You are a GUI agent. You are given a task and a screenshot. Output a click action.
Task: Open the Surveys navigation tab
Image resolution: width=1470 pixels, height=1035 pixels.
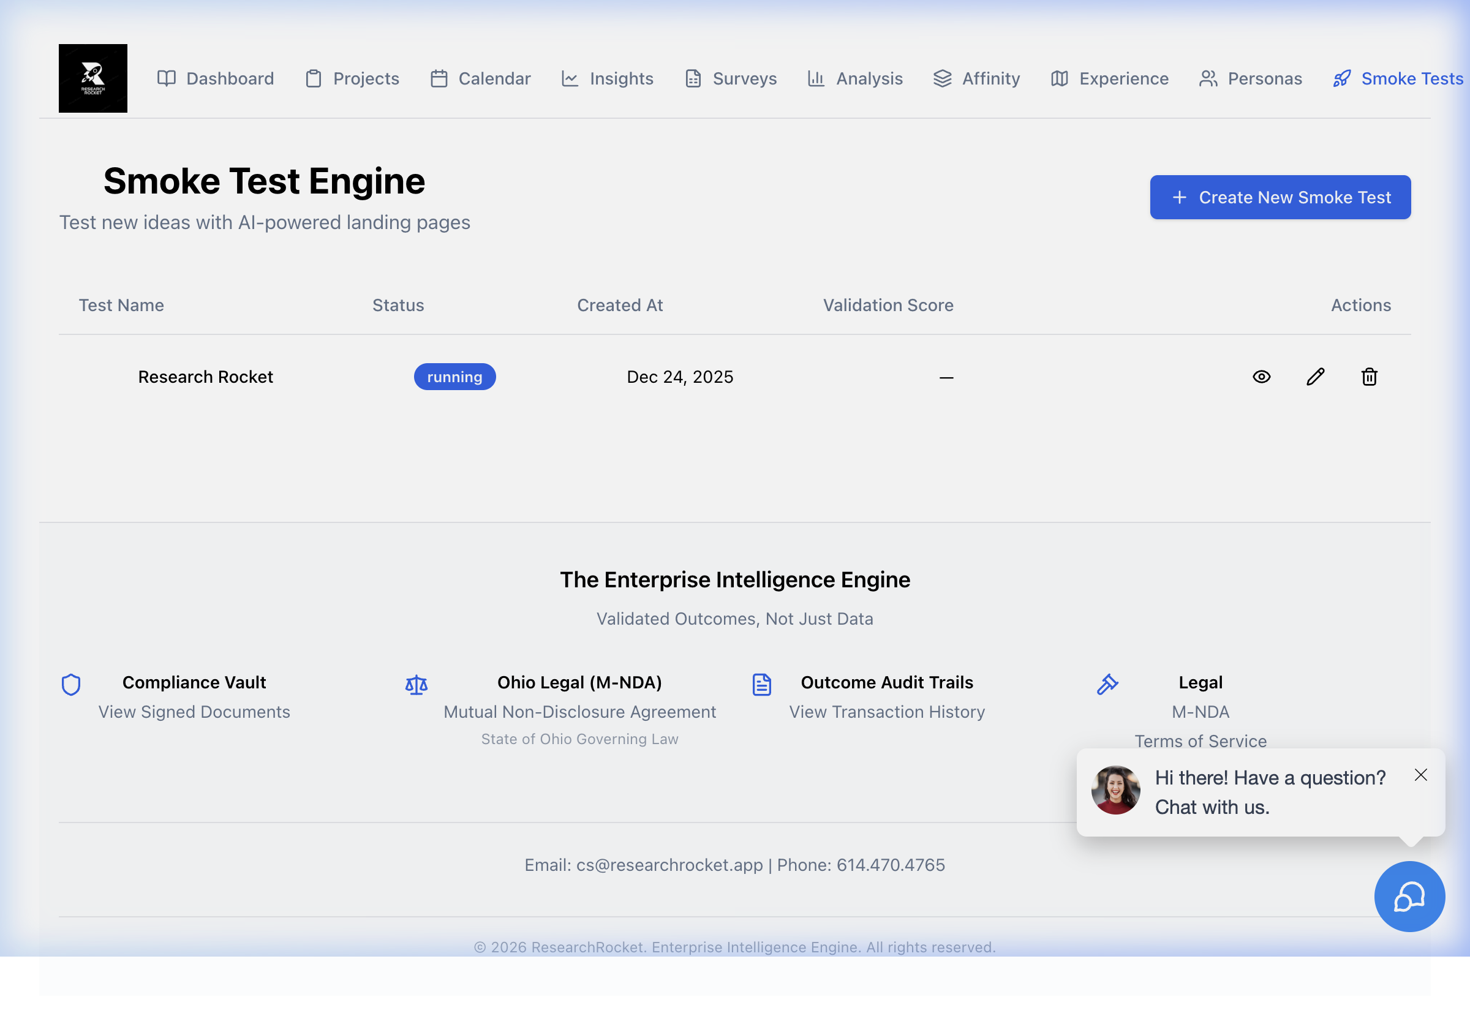tap(731, 79)
